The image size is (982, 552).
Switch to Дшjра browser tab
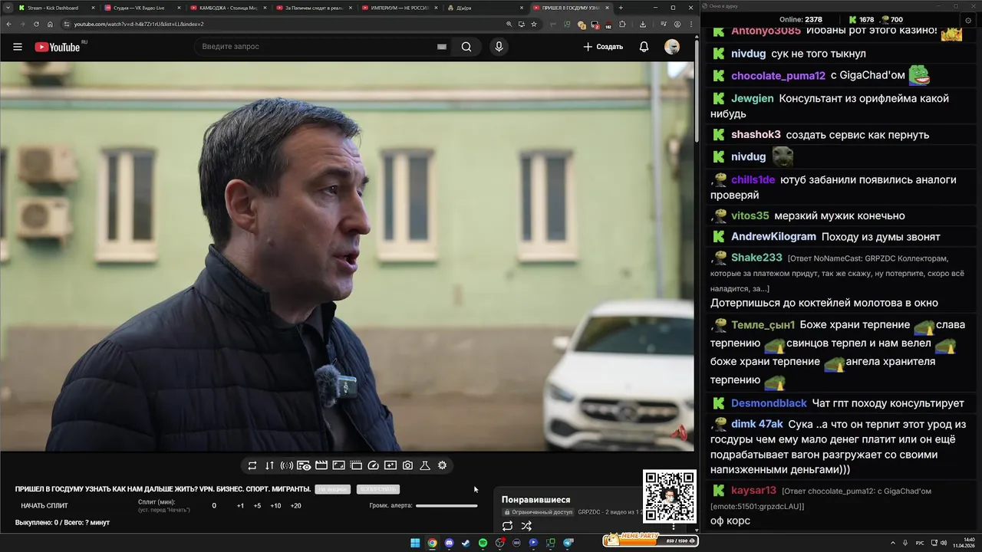[x=485, y=8]
